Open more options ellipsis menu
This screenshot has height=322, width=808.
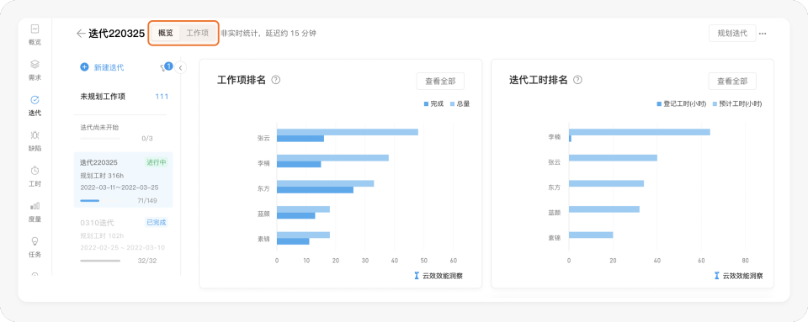(x=763, y=34)
